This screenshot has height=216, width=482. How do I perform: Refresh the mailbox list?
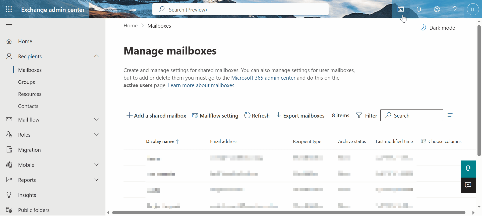click(x=257, y=116)
